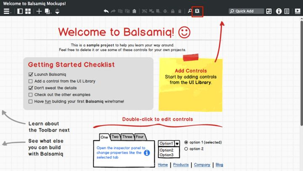The width and height of the screenshot is (303, 171).
Task: Add a new mockup with plus icon
Action: tap(39, 11)
